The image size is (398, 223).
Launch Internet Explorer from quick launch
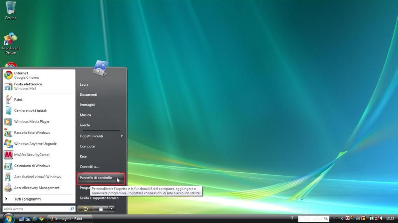(x=35, y=219)
